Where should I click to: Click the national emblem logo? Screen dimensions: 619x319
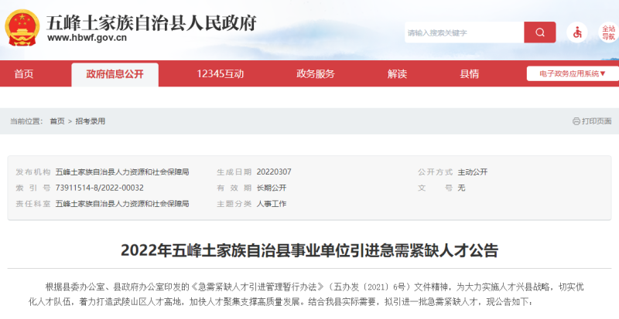(x=22, y=28)
